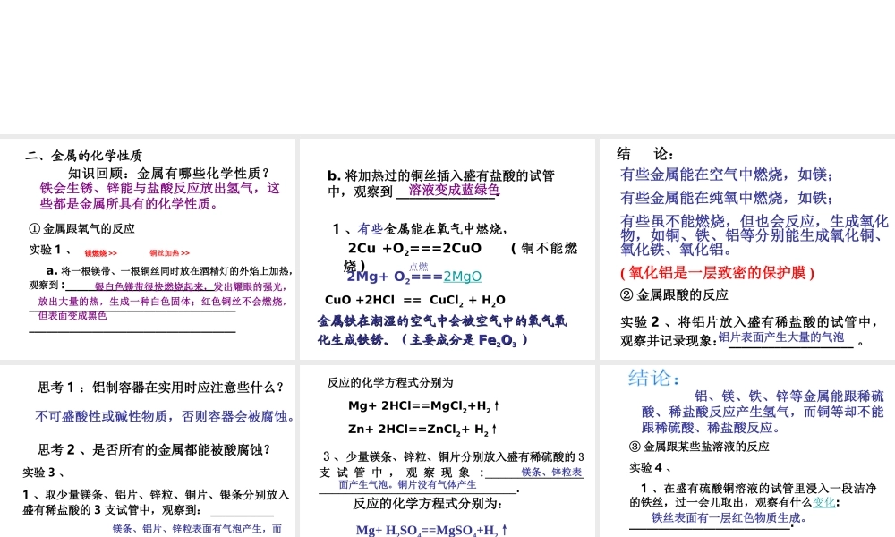Select answer 不可盛酸性或碱性物质,否则容器会被腐蚀
895x537 pixels.
coord(165,416)
